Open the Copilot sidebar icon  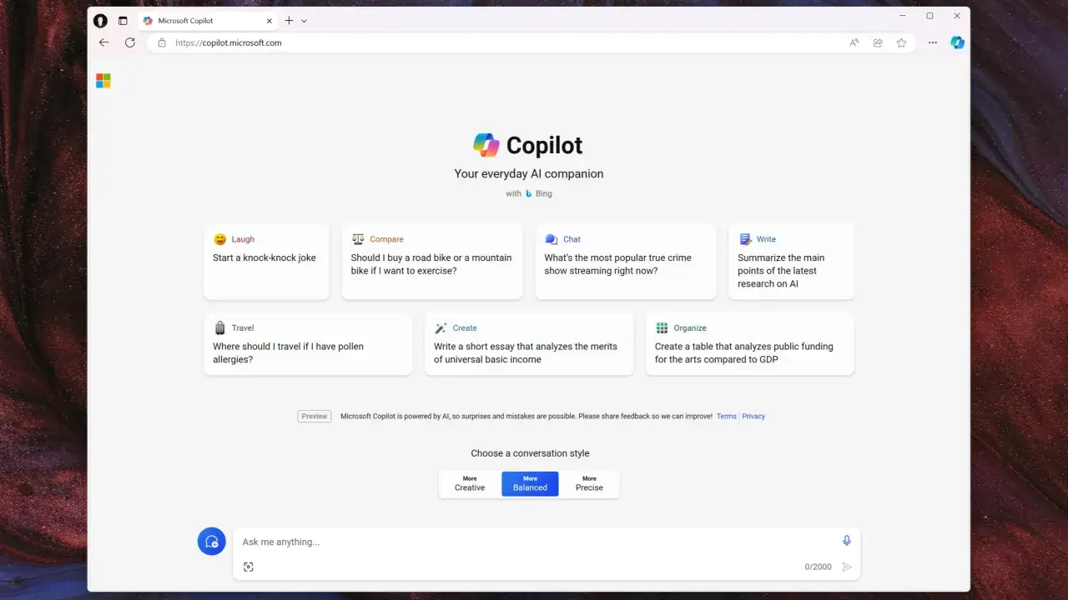(958, 42)
